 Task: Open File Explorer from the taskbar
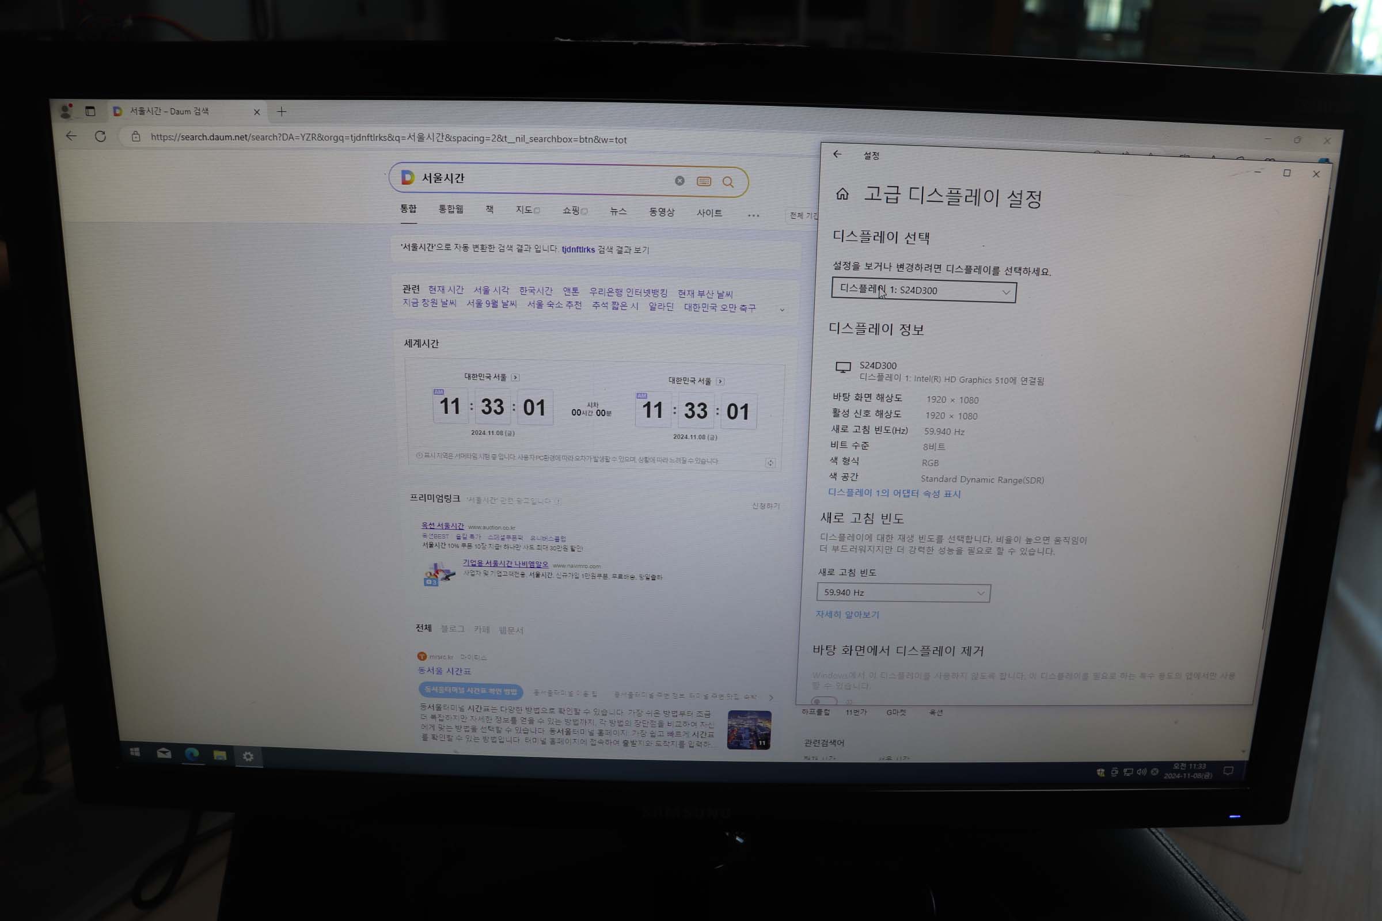click(220, 755)
